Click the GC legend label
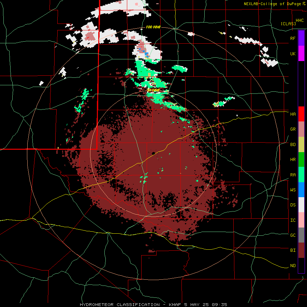 (x=293, y=235)
